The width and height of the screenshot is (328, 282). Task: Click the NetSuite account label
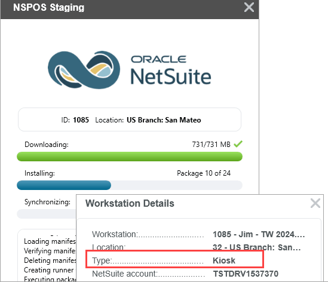[125, 274]
